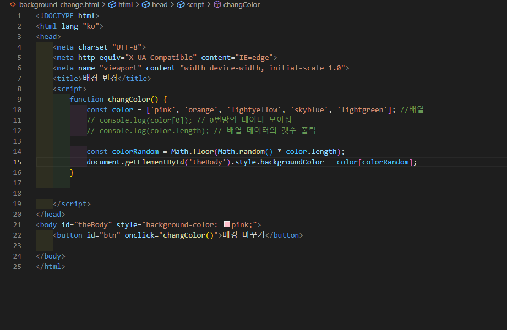507x330 pixels.
Task: Click Math.random on line 14
Action: 241,152
